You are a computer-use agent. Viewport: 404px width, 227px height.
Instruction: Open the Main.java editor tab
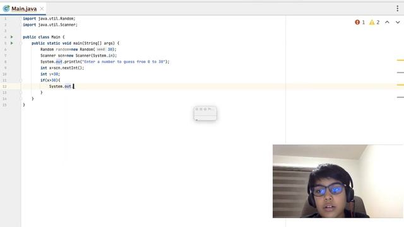pyautogui.click(x=24, y=9)
